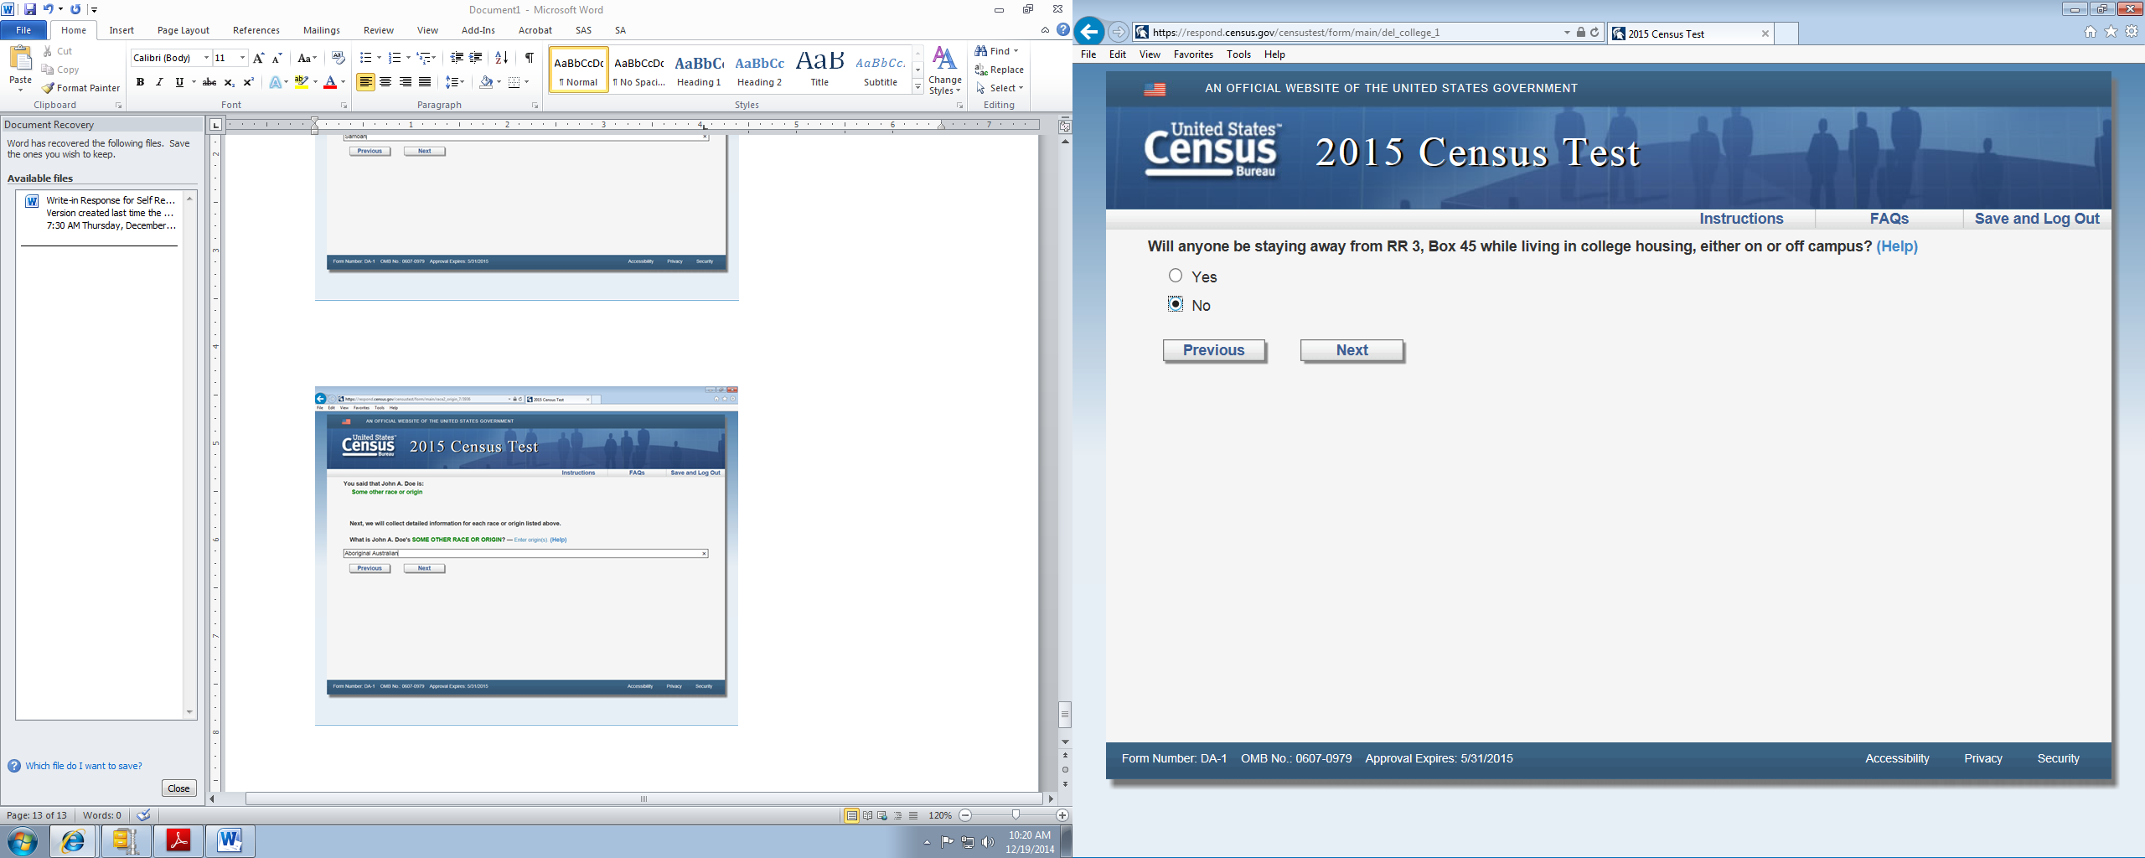
Task: Expand the Styles gallery more button
Action: click(x=918, y=87)
